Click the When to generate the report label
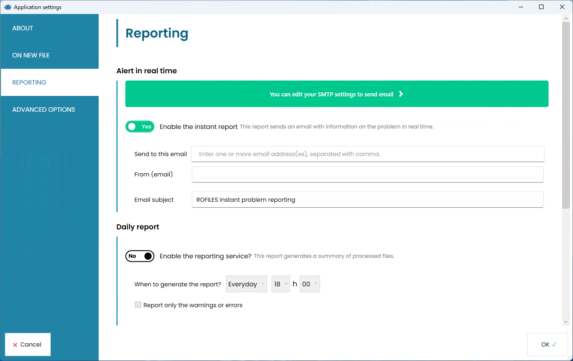Screen dimensions: 573x361 click(x=178, y=285)
